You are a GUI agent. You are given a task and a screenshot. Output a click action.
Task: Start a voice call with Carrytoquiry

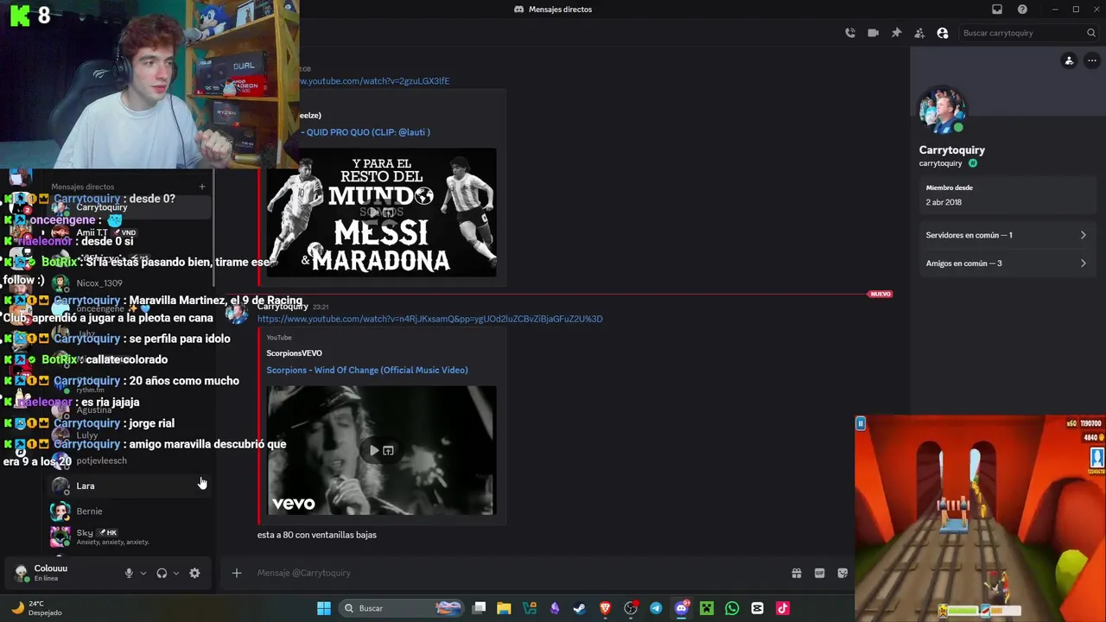click(x=850, y=33)
